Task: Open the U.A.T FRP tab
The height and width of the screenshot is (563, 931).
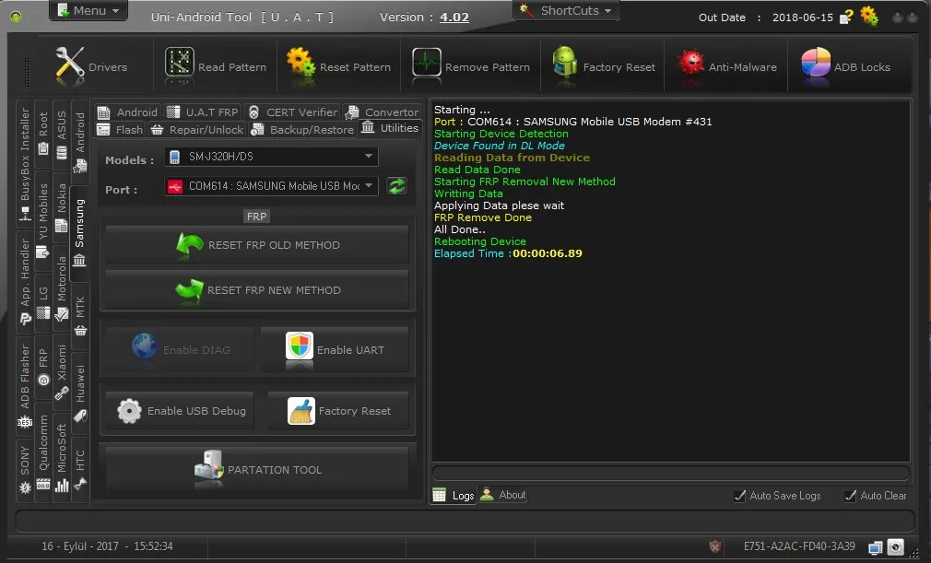Action: pyautogui.click(x=203, y=112)
